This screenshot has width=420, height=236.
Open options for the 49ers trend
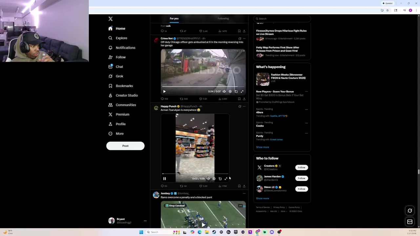pos(306,109)
